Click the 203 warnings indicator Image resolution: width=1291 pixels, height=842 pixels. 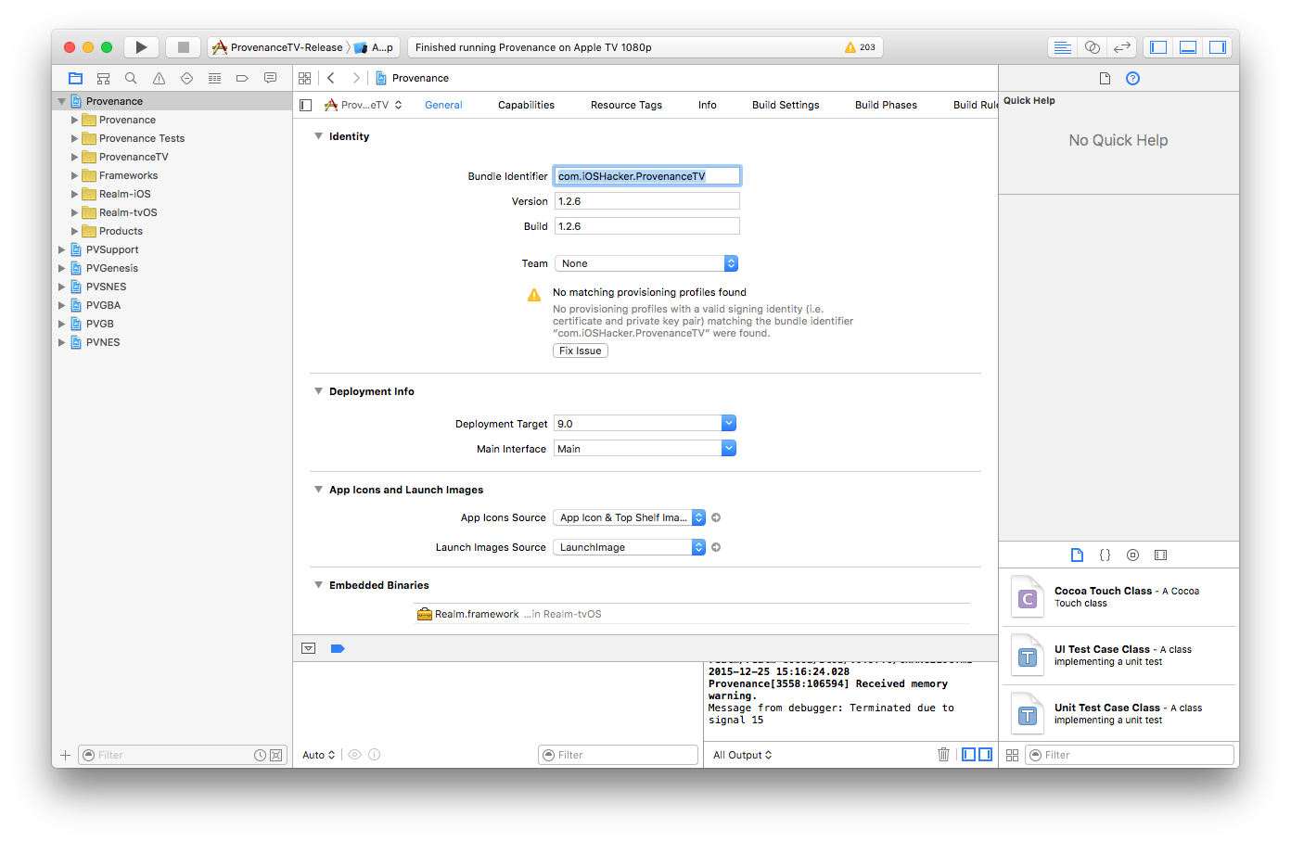click(860, 47)
